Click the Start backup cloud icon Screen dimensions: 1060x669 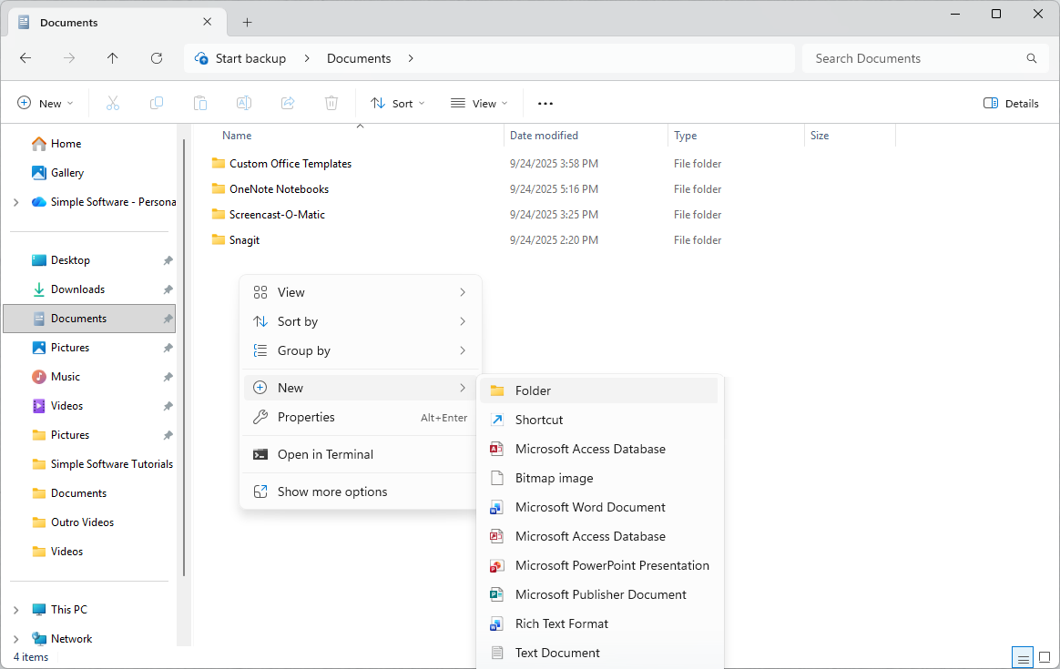click(x=201, y=58)
